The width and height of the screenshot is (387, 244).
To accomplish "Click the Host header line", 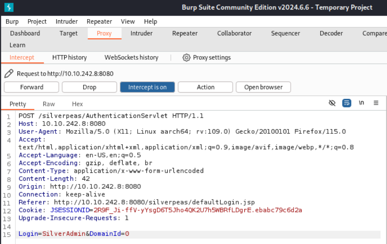I will pyautogui.click(x=62, y=124).
